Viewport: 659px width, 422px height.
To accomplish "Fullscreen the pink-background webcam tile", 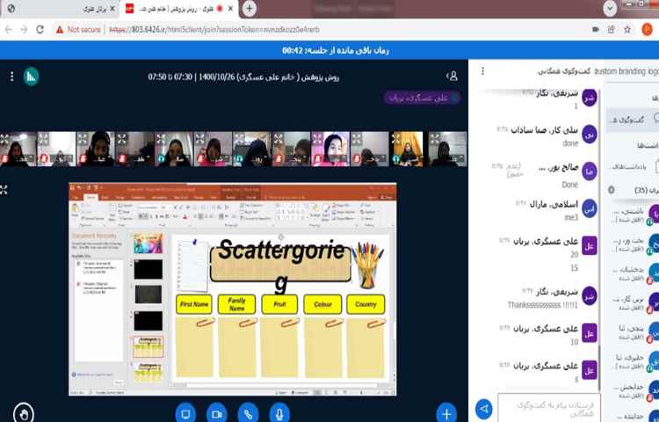I will point(317,138).
